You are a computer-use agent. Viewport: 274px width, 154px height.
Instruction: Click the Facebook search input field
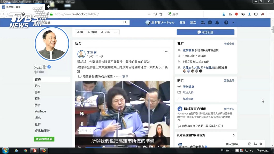[82, 22]
